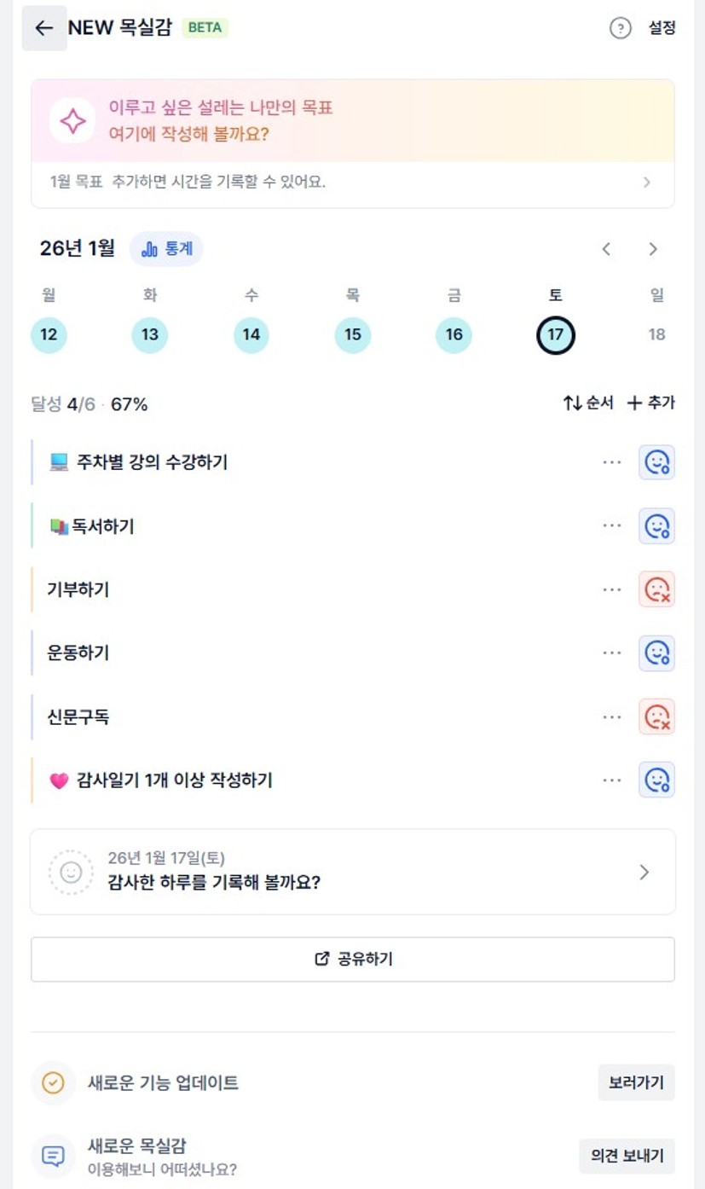Image resolution: width=705 pixels, height=1189 pixels.
Task: Click the 순서 sort order icon
Action: pos(572,403)
